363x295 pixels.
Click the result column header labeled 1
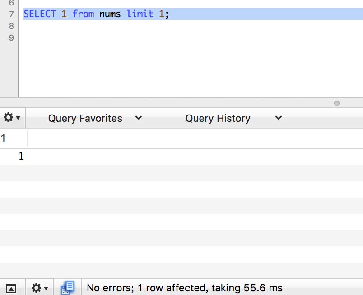tap(4, 138)
